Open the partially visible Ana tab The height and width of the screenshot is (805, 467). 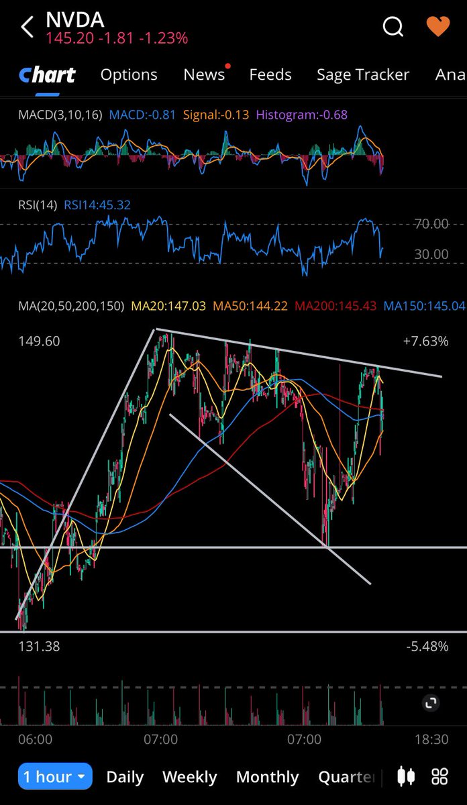pos(450,74)
